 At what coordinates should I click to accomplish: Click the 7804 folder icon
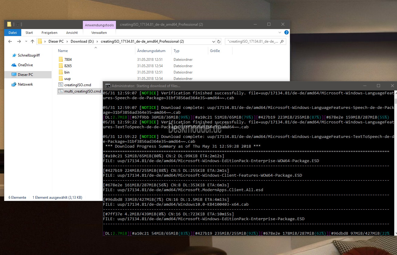pos(61,60)
